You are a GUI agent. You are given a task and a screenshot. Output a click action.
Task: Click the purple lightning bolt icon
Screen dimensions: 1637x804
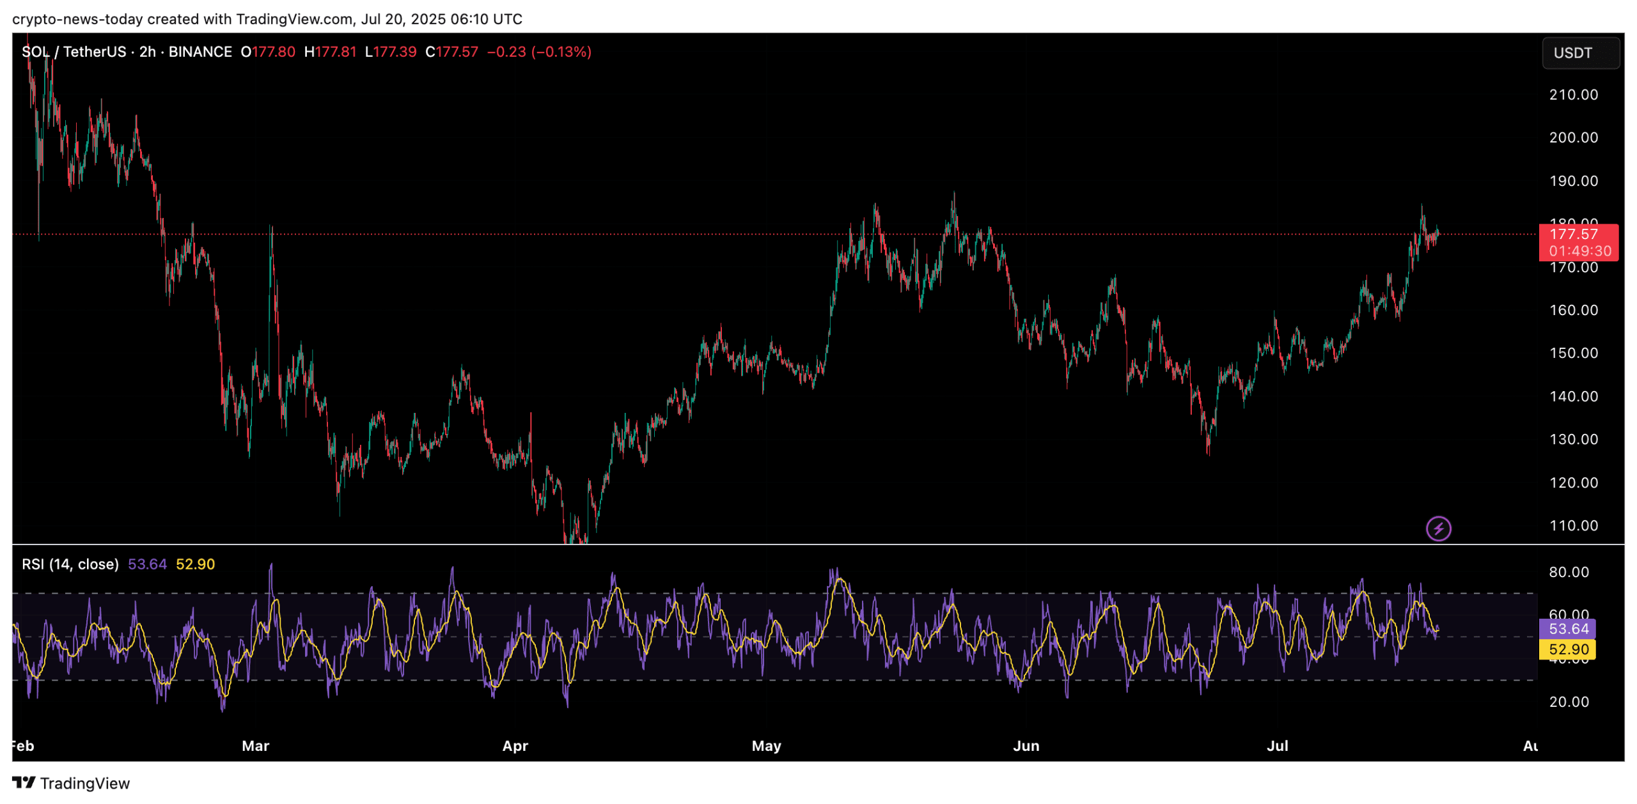pos(1437,529)
